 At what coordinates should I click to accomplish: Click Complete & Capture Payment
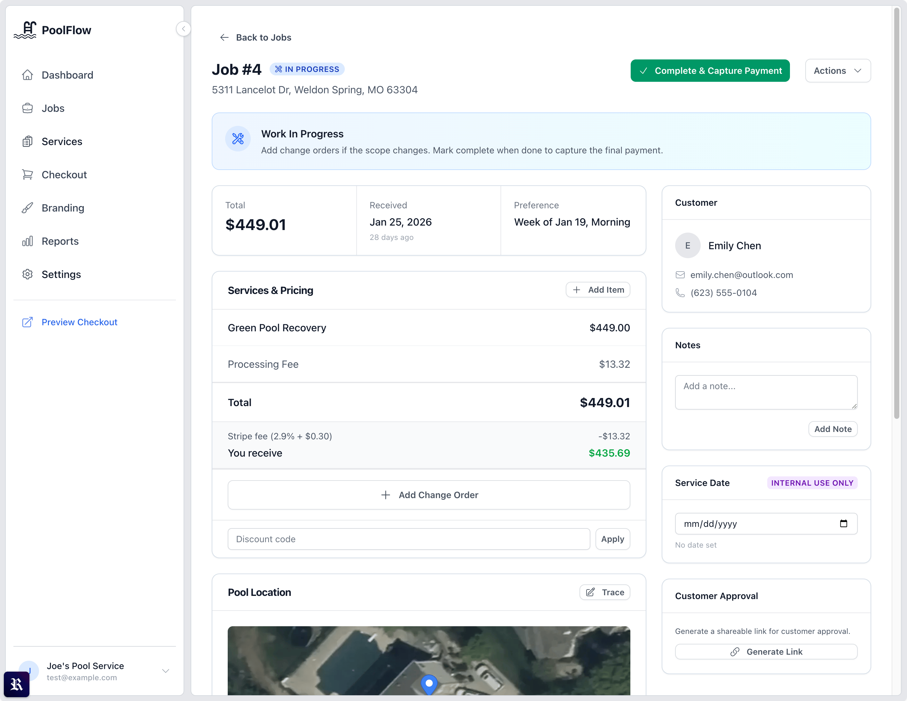pos(710,71)
